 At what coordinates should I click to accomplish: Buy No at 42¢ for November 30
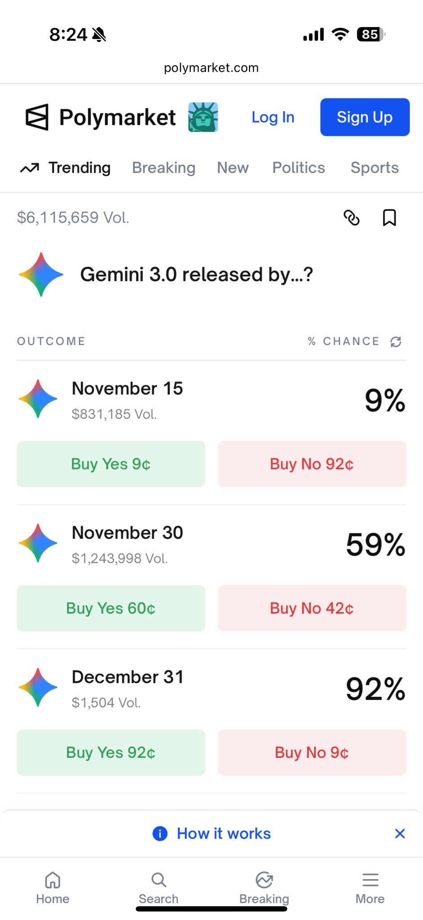(312, 608)
